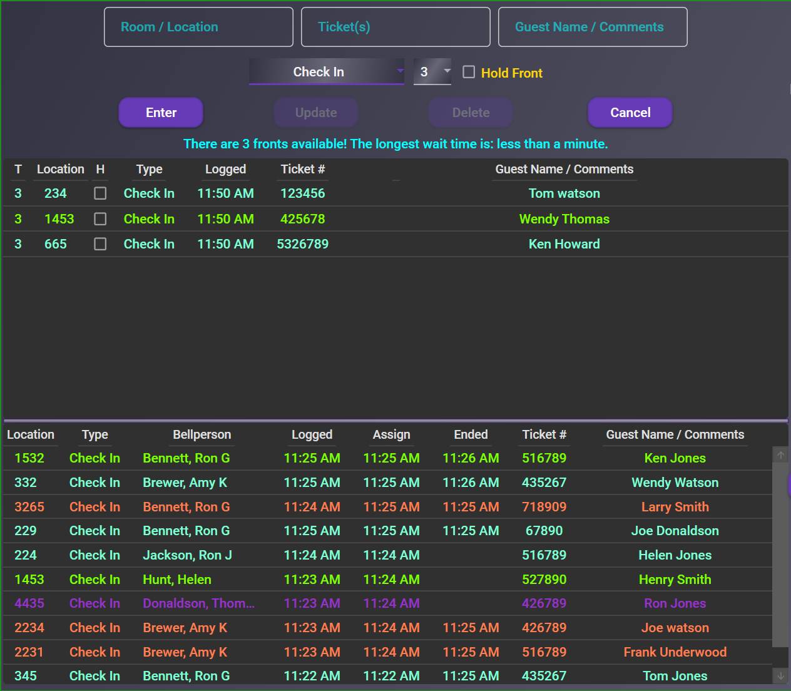Open the Check In type dropdown
791x691 pixels.
click(x=326, y=72)
